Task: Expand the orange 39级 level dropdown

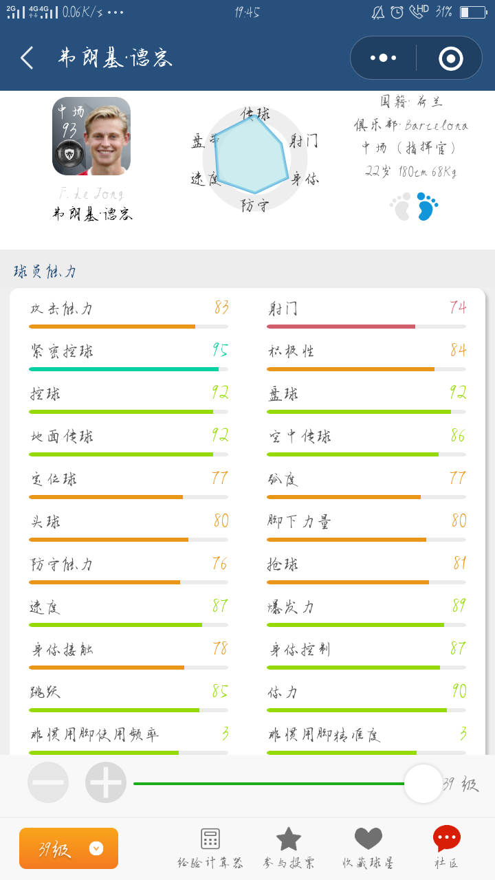Action: [x=69, y=848]
